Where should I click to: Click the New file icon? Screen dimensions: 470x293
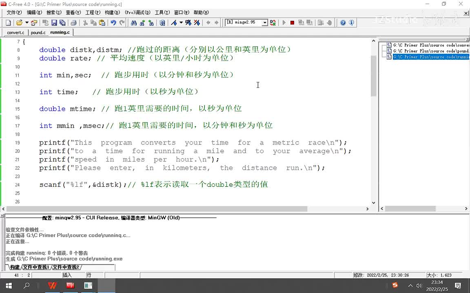(x=9, y=23)
